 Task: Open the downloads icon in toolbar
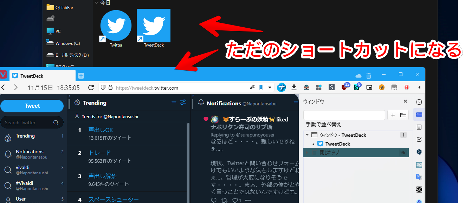click(294, 87)
